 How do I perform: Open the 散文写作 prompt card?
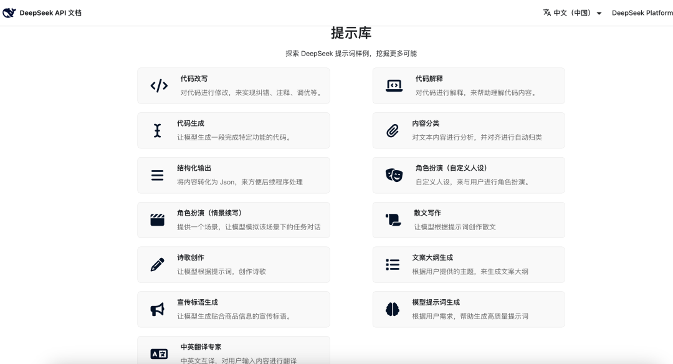coord(469,219)
